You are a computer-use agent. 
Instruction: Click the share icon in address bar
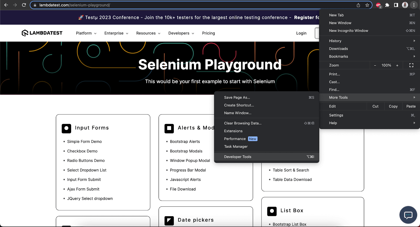tap(358, 5)
